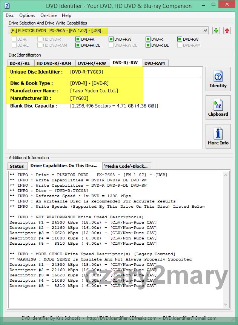Open the BD-R/-RE disc tab
Image resolution: width=238 pixels, height=325 pixels.
pos(21,63)
